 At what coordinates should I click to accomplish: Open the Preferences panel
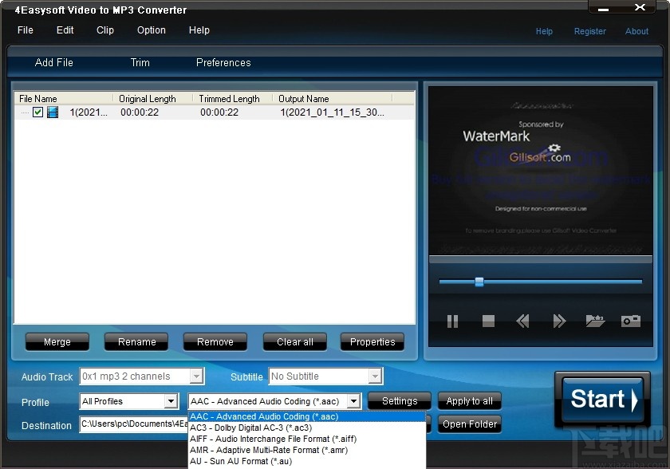(223, 62)
